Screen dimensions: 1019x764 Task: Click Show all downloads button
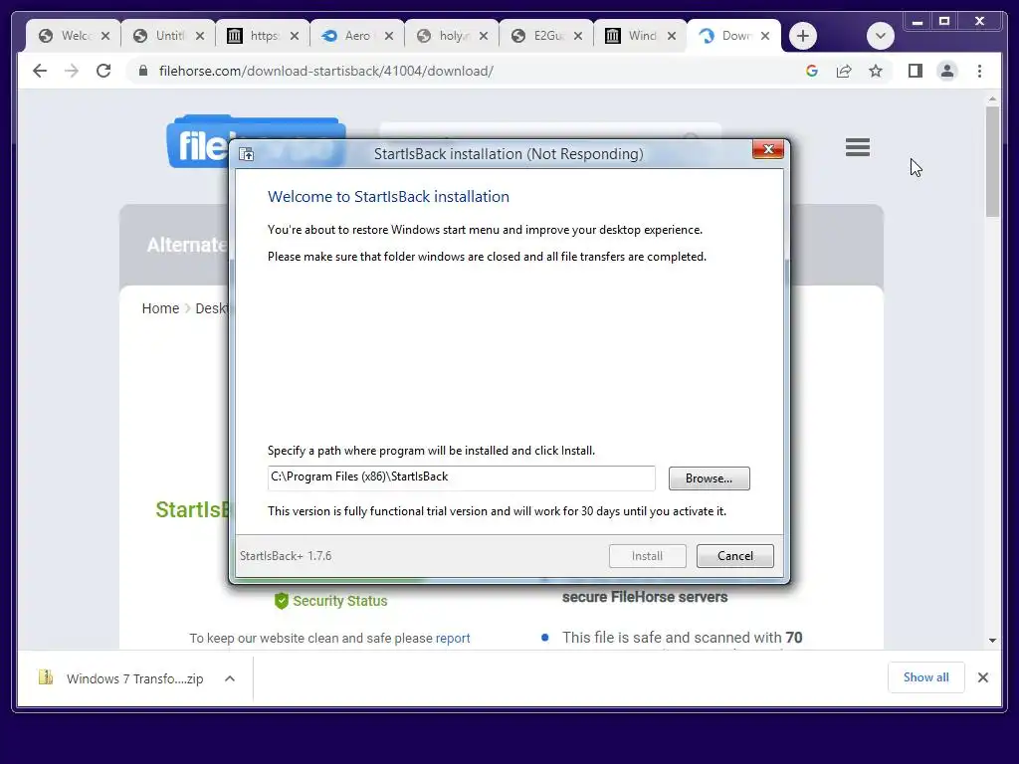tap(925, 677)
